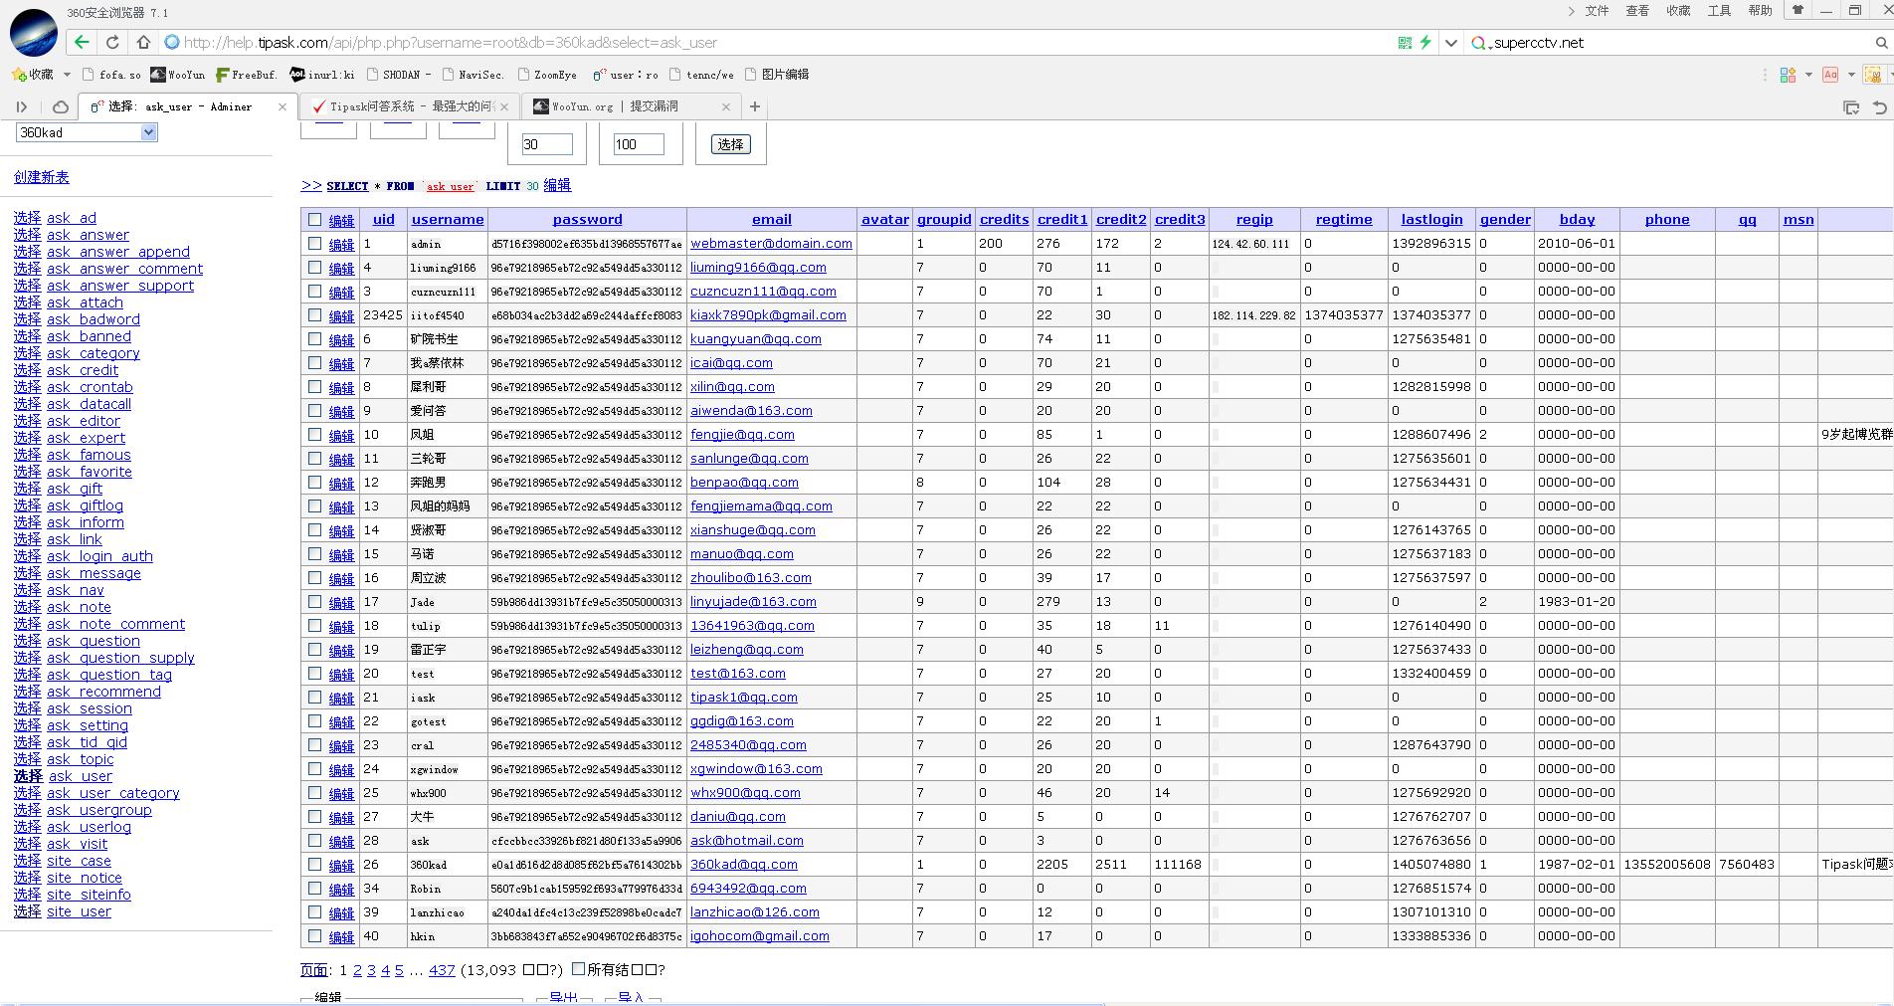Open the search engine selector dropdown
The width and height of the screenshot is (1894, 1006).
click(1480, 43)
